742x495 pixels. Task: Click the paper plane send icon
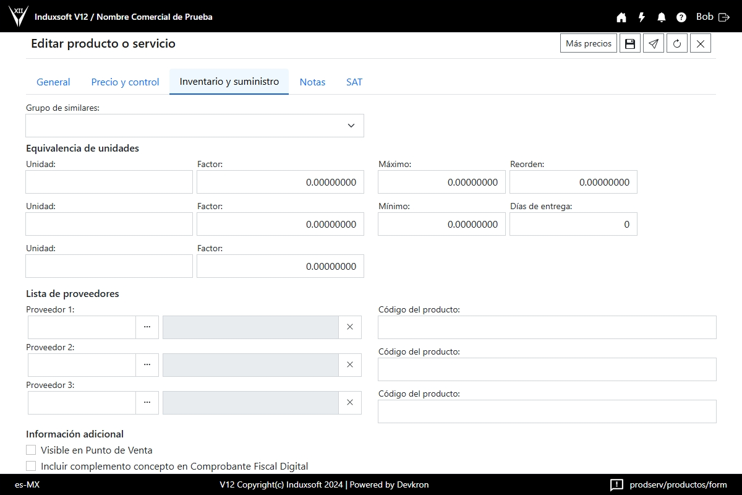click(x=654, y=43)
